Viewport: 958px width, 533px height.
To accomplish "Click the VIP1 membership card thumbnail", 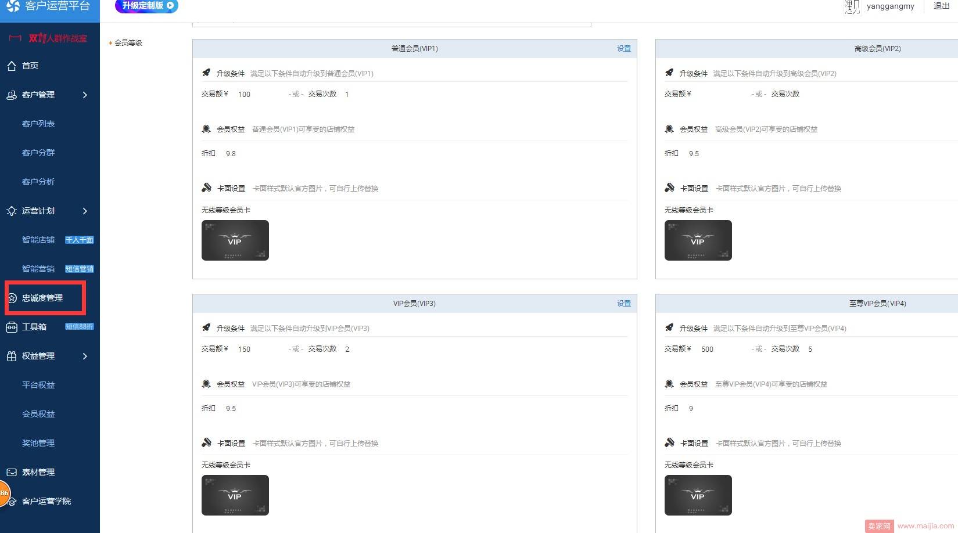I will (235, 240).
